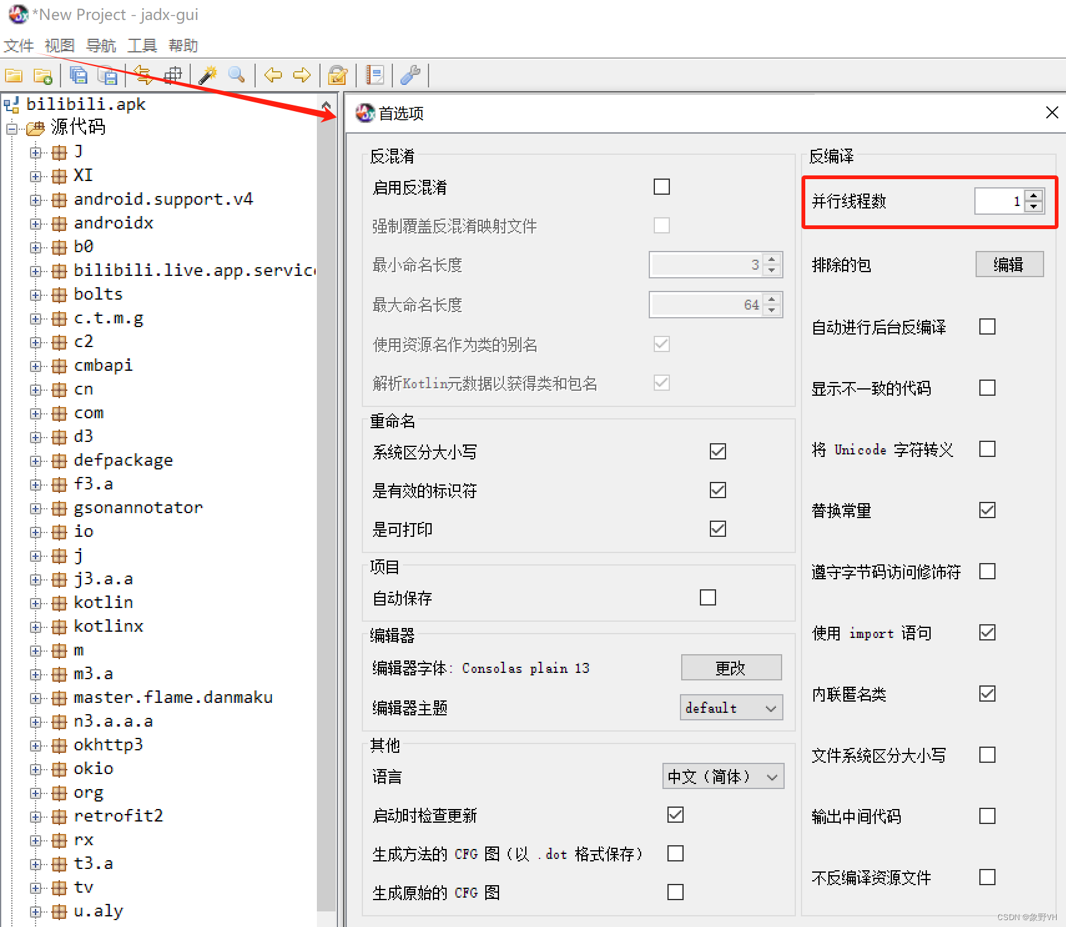Click the 编辑 button for 排除的包

1009,265
